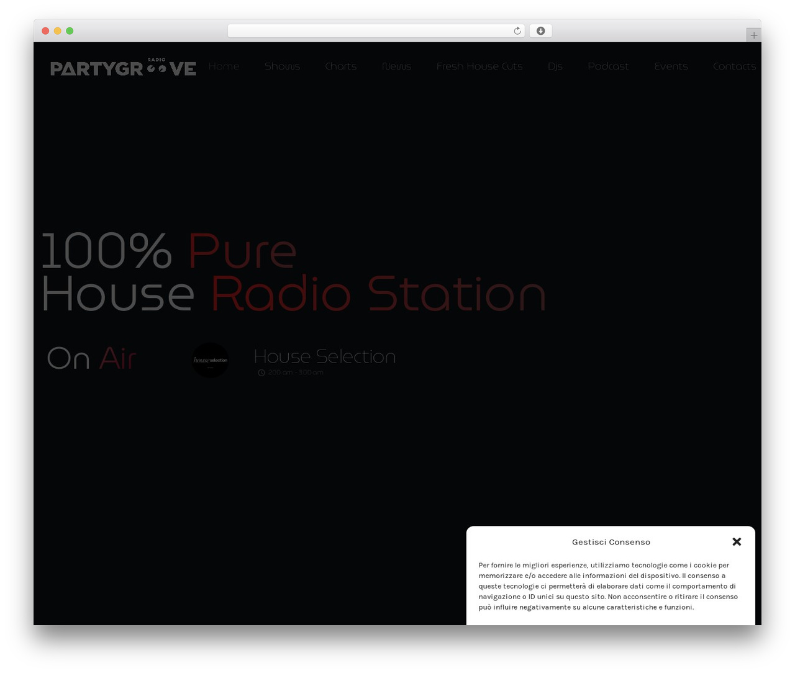Screen dimensions: 795x673
Task: Open the Contacts page
Action: pos(735,66)
